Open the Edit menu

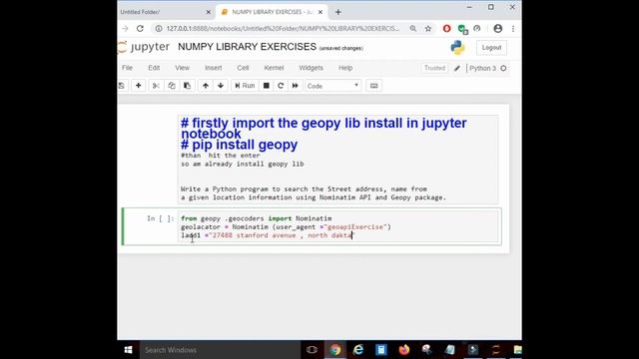[x=154, y=68]
